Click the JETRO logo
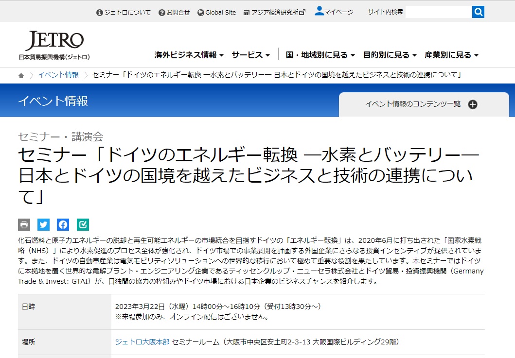 pyautogui.click(x=54, y=41)
